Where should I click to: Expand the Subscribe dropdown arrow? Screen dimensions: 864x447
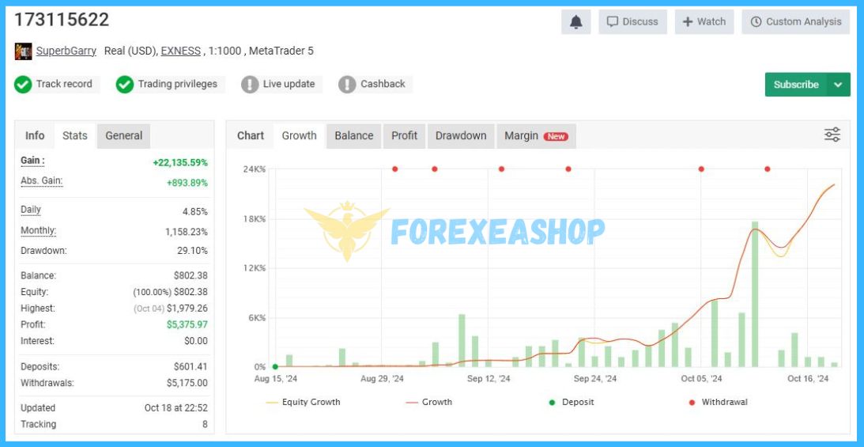click(838, 85)
